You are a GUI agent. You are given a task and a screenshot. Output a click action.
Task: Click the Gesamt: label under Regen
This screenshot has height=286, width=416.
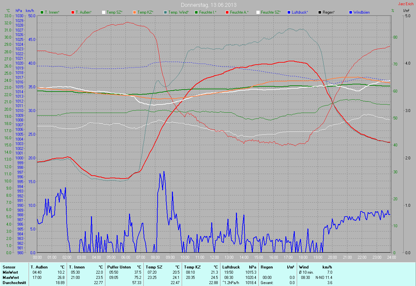(267, 283)
